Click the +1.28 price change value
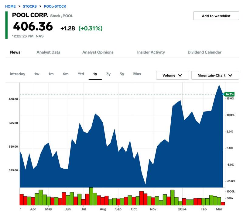 (x=68, y=28)
